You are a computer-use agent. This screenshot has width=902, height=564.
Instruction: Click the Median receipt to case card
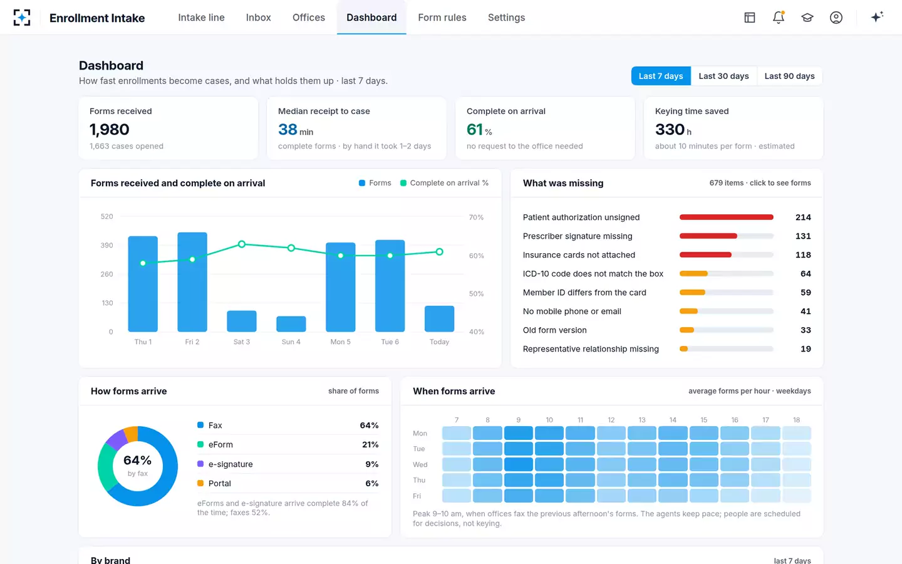click(x=357, y=128)
